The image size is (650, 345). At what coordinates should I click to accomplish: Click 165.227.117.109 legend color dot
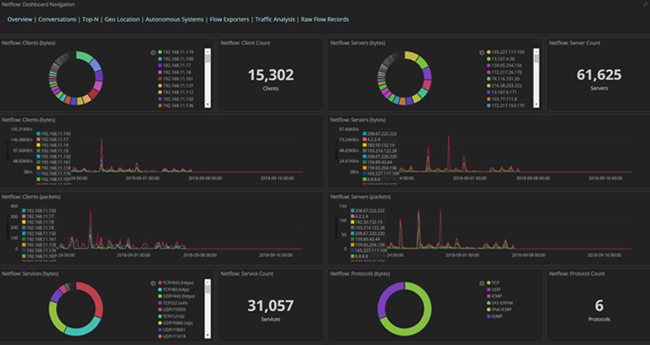point(488,52)
